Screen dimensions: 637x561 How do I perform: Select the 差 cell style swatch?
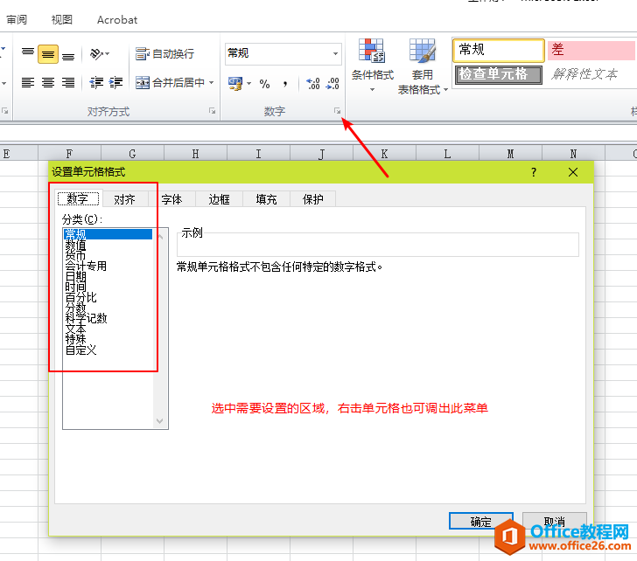pyautogui.click(x=591, y=50)
